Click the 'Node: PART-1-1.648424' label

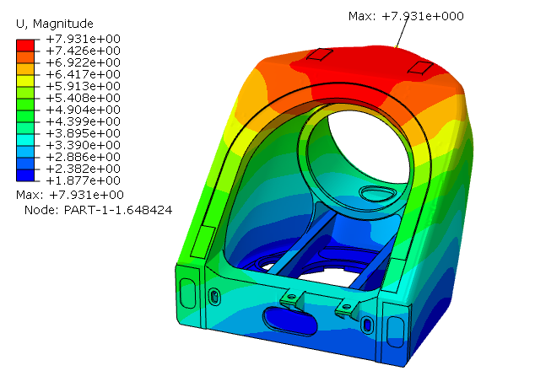tap(98, 210)
